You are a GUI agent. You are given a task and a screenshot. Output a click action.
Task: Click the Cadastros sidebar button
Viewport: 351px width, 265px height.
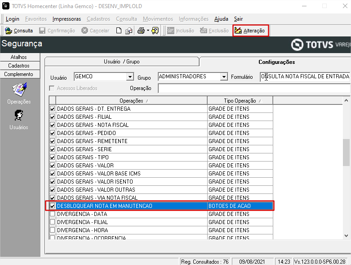click(20, 66)
